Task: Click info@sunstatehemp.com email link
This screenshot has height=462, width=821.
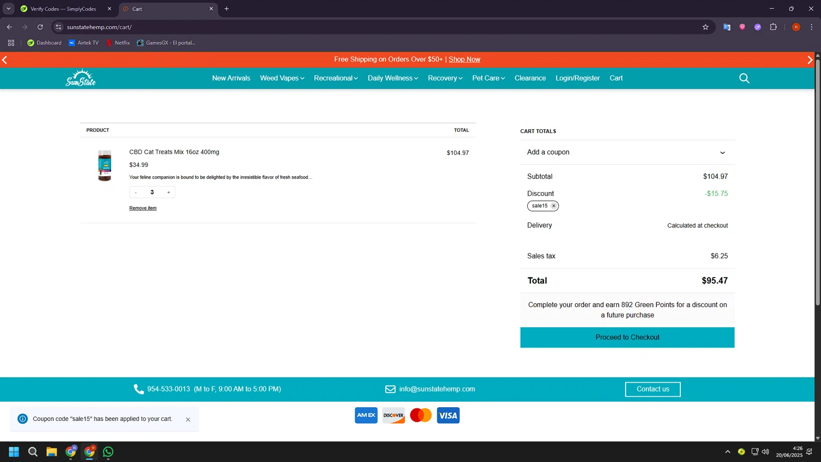Action: coord(437,389)
